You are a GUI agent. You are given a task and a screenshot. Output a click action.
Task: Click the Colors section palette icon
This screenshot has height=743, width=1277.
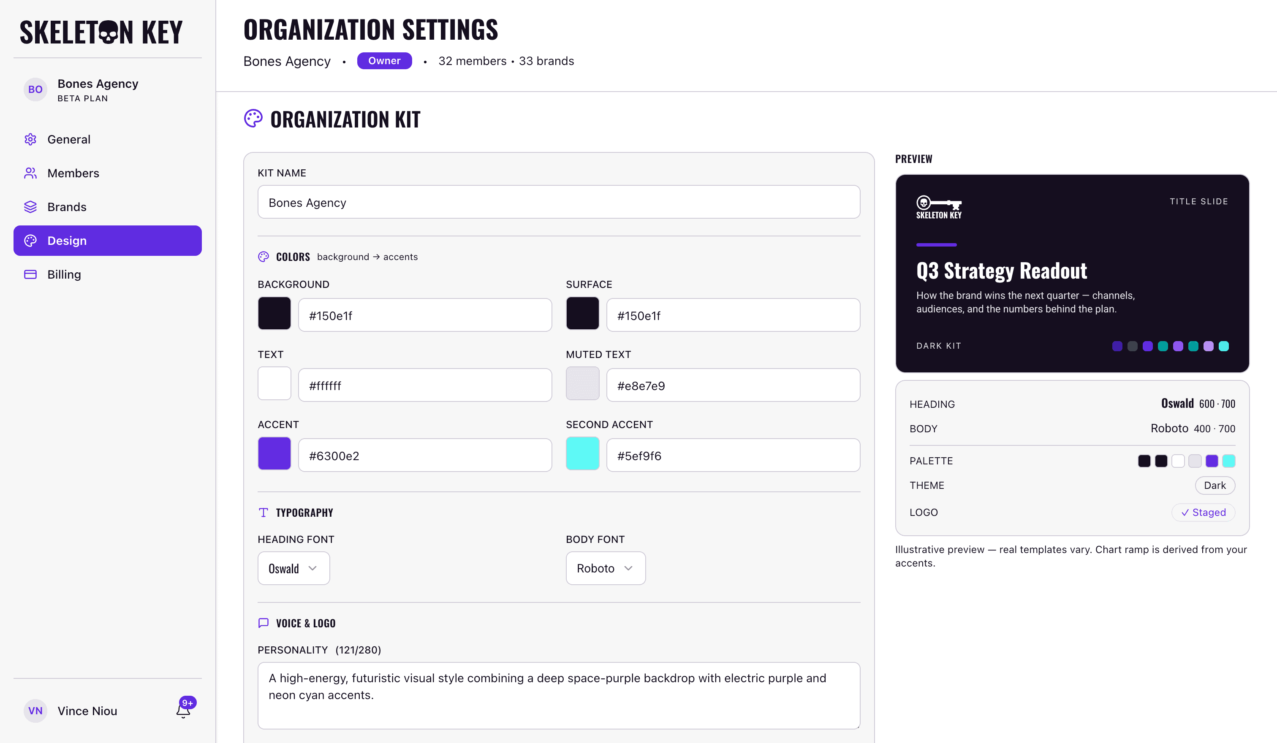point(264,257)
